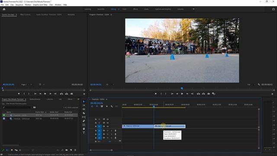
Task: Sort by the Frame Rate column
Action: click(40, 112)
